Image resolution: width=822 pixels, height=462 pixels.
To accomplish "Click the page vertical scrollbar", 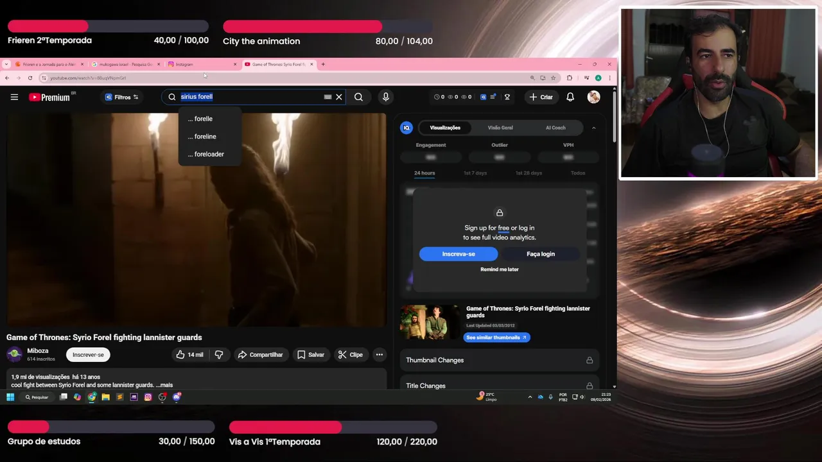I will (615, 116).
